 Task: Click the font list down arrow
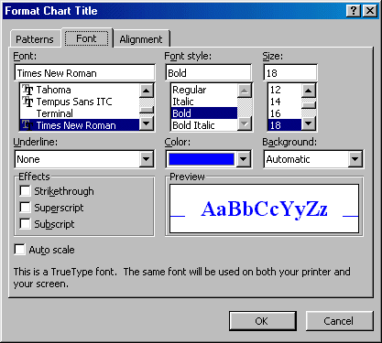(x=147, y=123)
